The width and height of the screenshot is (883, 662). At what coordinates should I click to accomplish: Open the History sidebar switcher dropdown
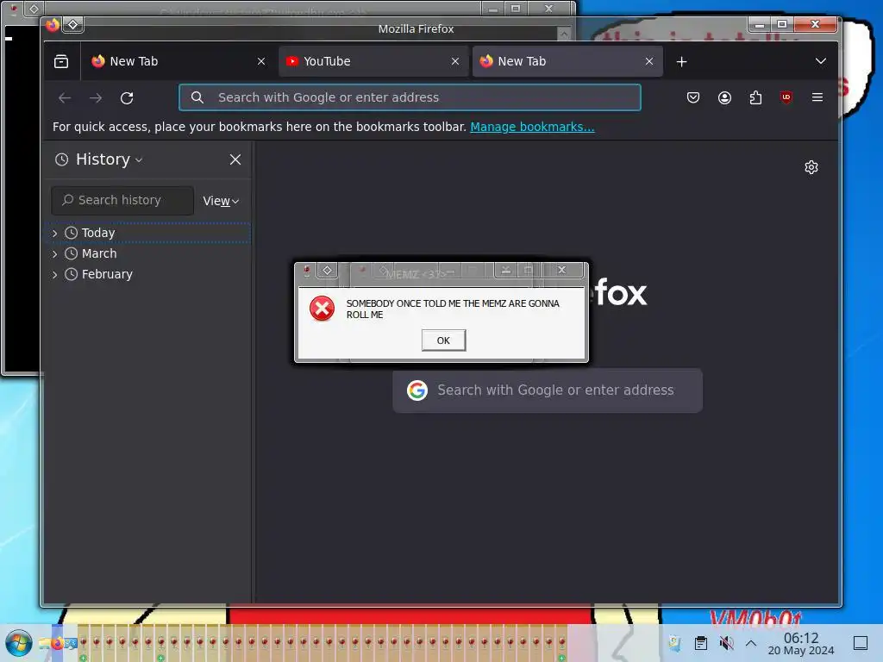[109, 159]
